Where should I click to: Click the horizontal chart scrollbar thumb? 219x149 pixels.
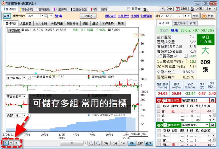[72, 143]
